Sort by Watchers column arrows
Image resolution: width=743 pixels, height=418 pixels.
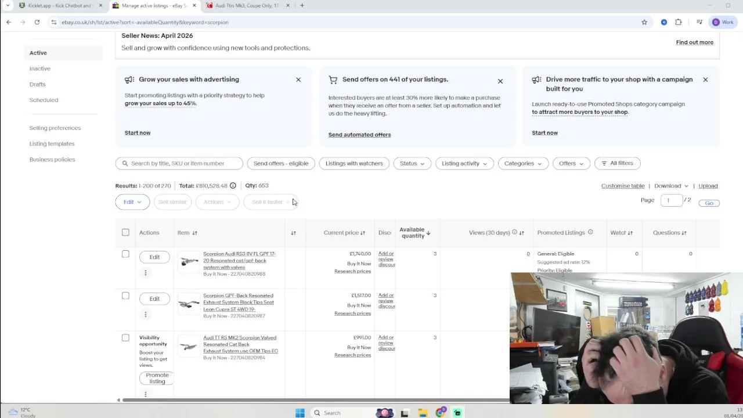pos(630,233)
